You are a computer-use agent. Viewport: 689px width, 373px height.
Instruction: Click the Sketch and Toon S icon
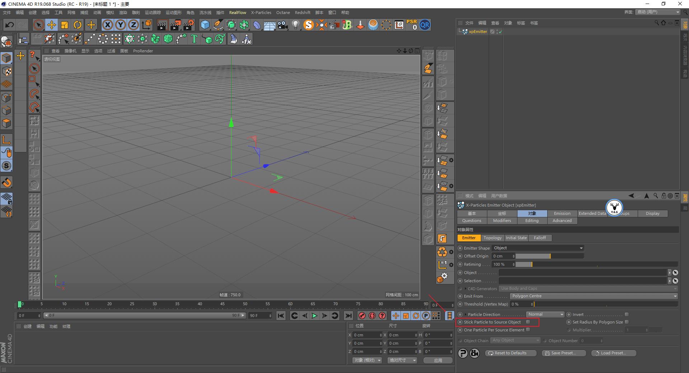point(308,25)
